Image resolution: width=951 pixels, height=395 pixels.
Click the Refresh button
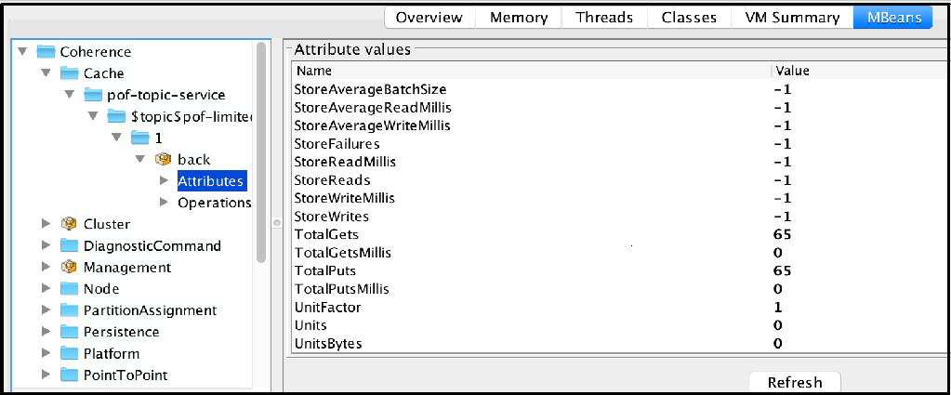pos(795,382)
